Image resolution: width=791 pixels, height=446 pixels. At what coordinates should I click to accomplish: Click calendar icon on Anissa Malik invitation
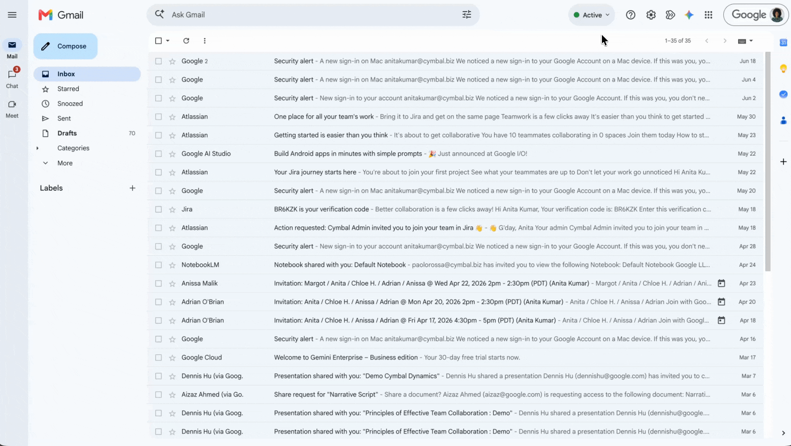click(x=721, y=283)
